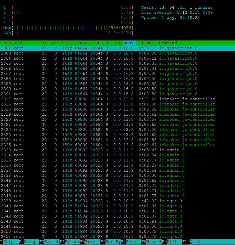Click the CPU 2 usage meter
Viewport: 235px width, 245px height.
(68, 12)
